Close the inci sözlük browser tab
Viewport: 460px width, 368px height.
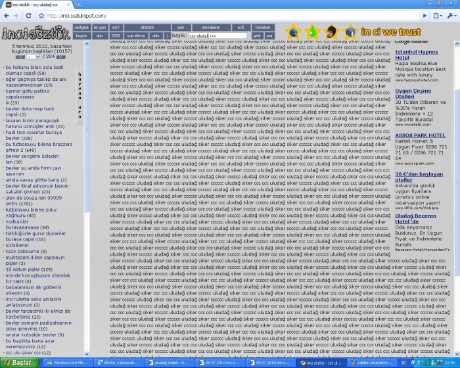pyautogui.click(x=68, y=5)
